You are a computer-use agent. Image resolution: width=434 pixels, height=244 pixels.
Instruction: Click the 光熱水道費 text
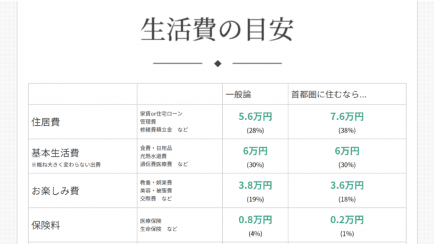[x=154, y=156]
